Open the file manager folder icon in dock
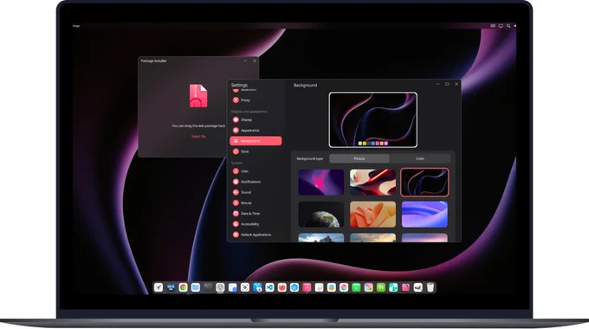The image size is (589, 329). (196, 287)
